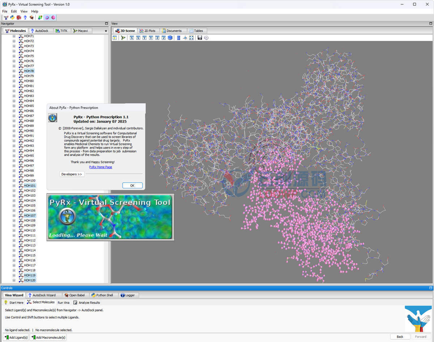Maximize the View panel
434x342 pixels.
coord(431,23)
